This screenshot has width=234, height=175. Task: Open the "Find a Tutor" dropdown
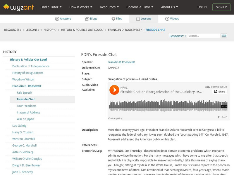click(x=50, y=7)
